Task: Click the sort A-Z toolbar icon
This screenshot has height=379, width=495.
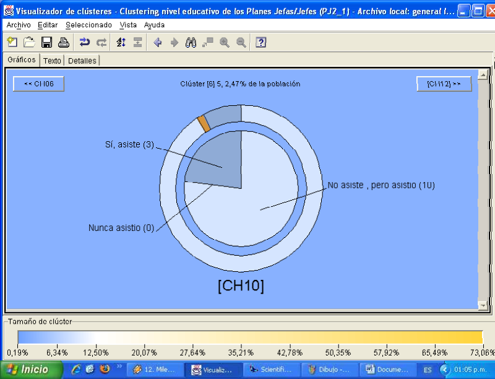Action: 121,42
